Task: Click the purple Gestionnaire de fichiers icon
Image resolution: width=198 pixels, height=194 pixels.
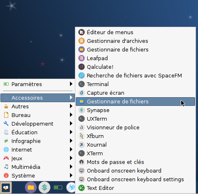Action: click(82, 49)
